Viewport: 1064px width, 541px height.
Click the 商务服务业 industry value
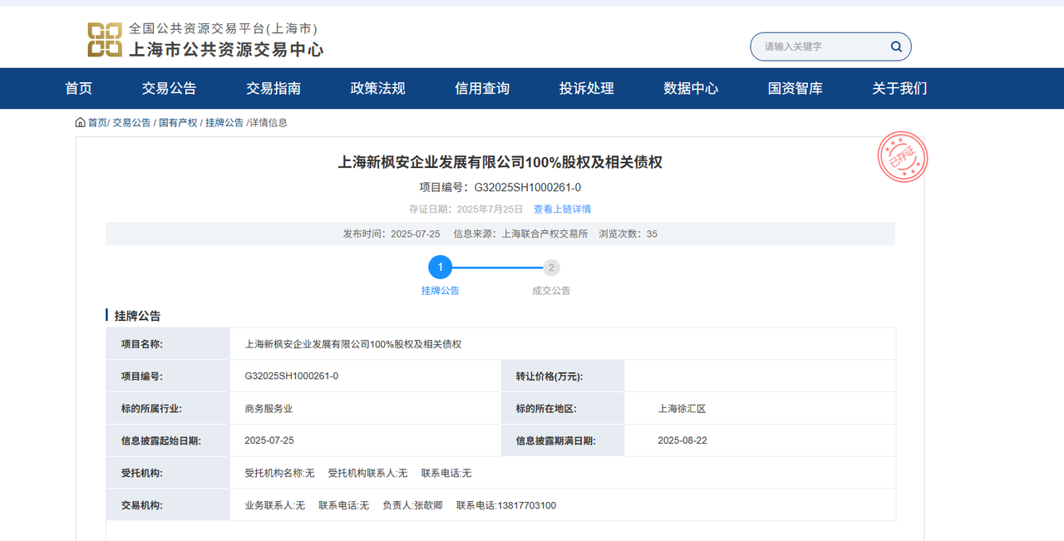coord(268,409)
